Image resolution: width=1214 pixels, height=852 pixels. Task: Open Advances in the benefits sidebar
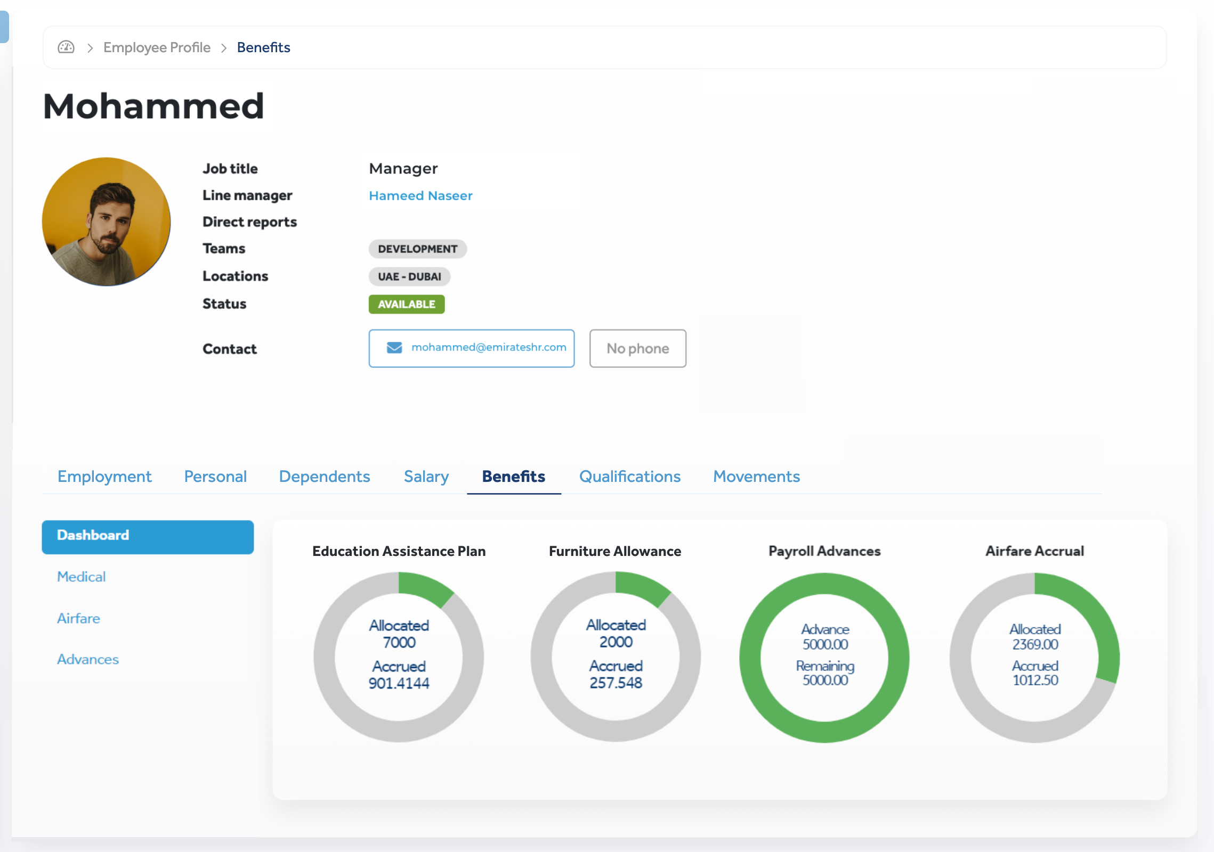pyautogui.click(x=87, y=659)
